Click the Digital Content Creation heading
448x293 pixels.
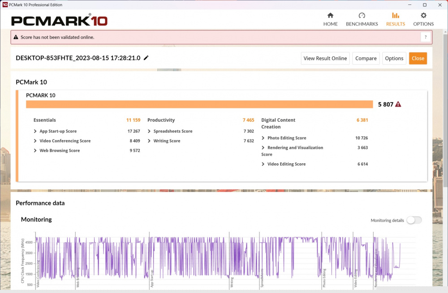[278, 123]
